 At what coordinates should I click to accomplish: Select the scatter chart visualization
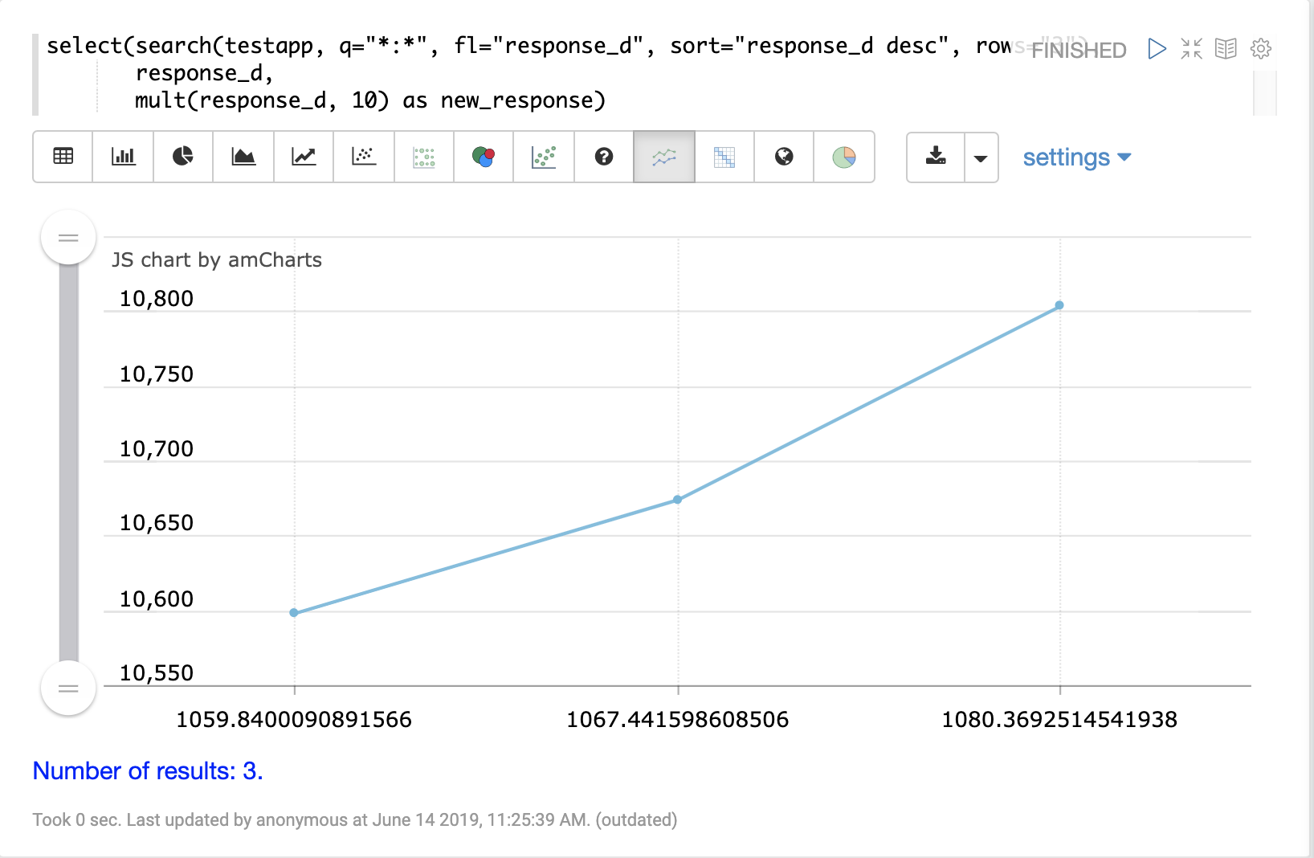click(x=364, y=157)
